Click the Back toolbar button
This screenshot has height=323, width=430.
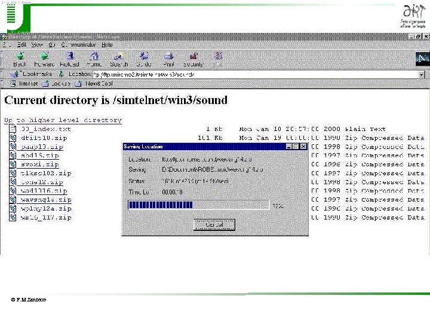(20, 59)
